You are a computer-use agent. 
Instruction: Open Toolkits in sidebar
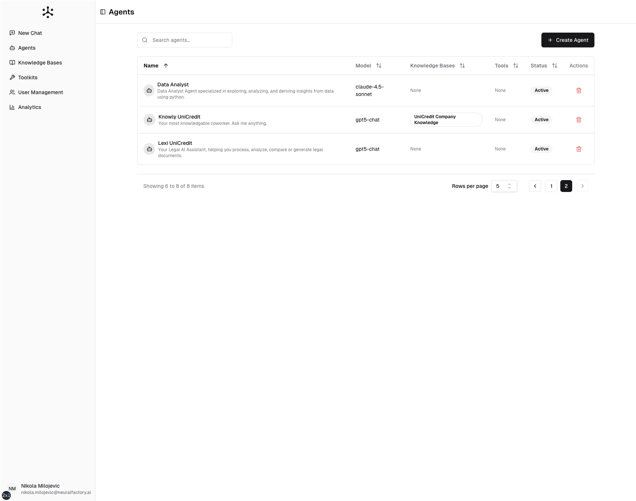(x=47, y=77)
